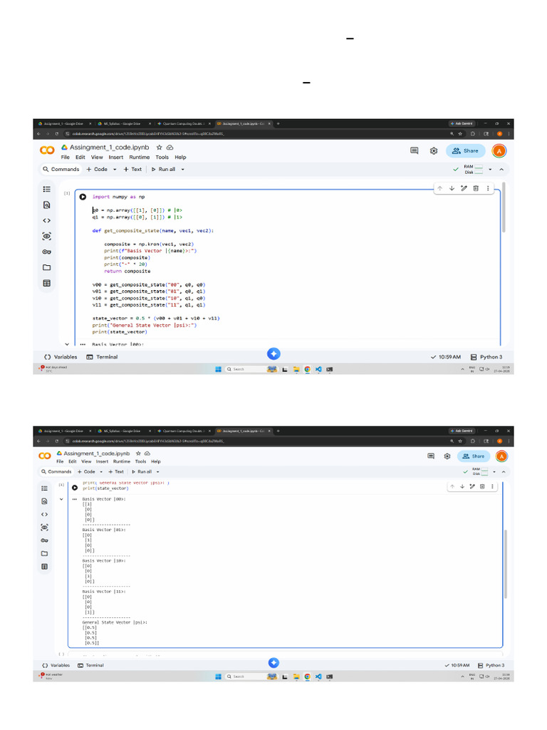547x730 pixels.
Task: Click Commands search in upper screenshot
Action: click(x=61, y=170)
